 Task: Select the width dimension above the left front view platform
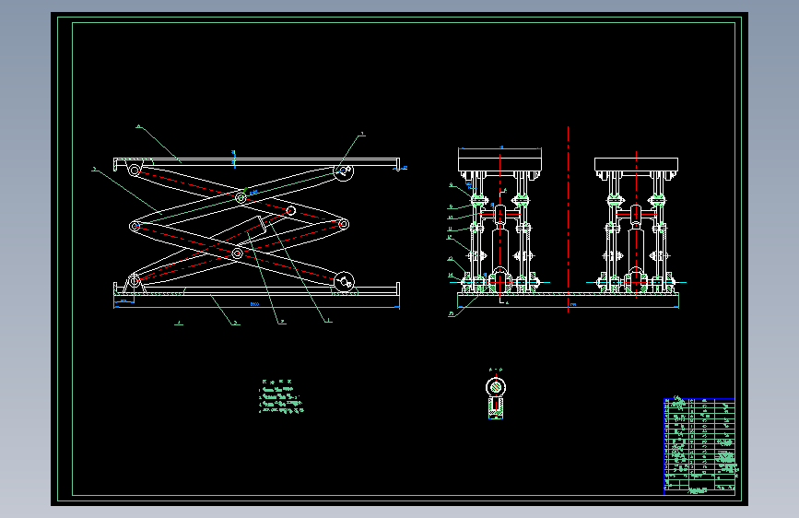click(x=499, y=148)
